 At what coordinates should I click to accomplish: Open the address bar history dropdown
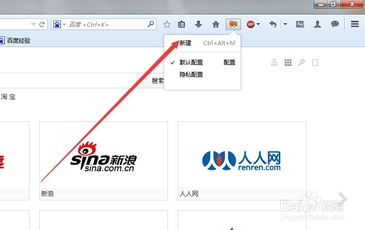coord(33,24)
